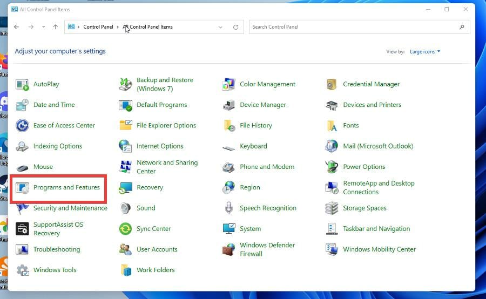Refresh the Control Panel view
The image size is (486, 299).
(x=235, y=27)
